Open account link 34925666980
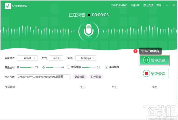 (x=119, y=5)
